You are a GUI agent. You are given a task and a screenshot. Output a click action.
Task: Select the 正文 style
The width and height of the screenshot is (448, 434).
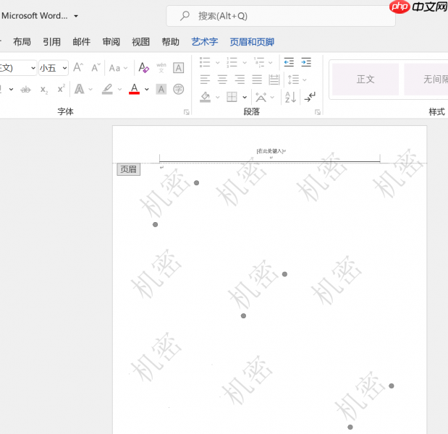pos(365,80)
